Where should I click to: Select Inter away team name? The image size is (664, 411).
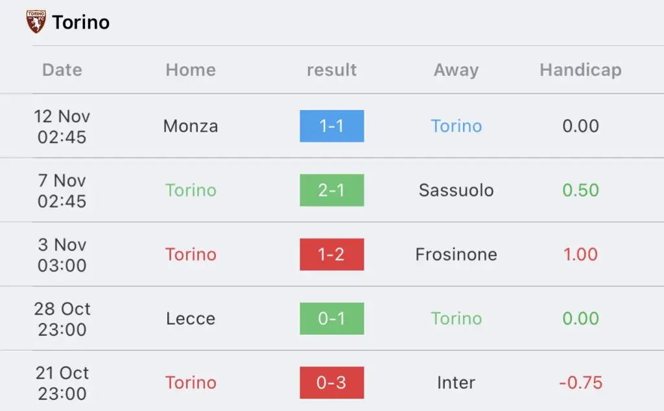456,383
